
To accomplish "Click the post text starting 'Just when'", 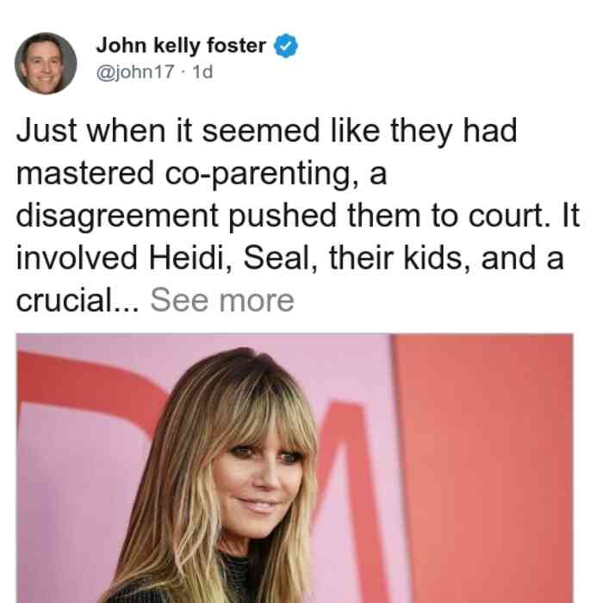I will point(266,131).
